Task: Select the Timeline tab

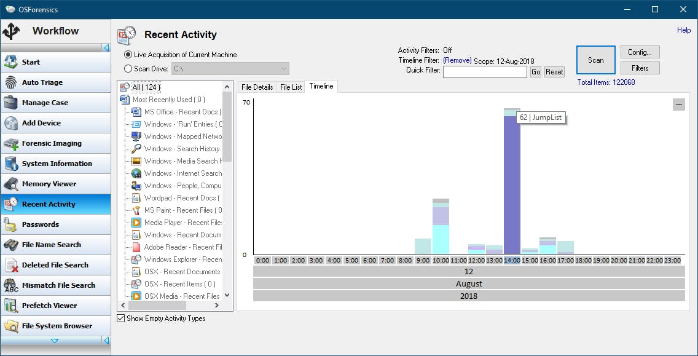Action: click(x=321, y=87)
